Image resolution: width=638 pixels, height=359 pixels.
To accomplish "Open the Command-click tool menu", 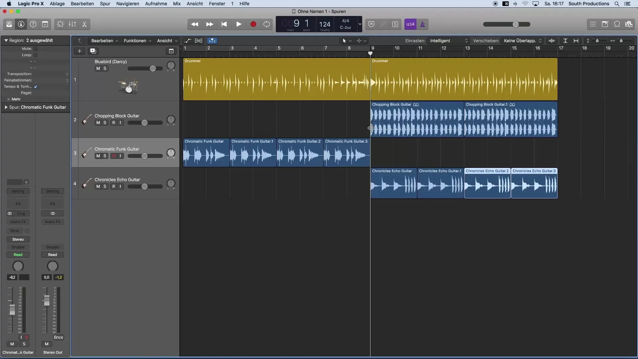I will pyautogui.click(x=361, y=41).
